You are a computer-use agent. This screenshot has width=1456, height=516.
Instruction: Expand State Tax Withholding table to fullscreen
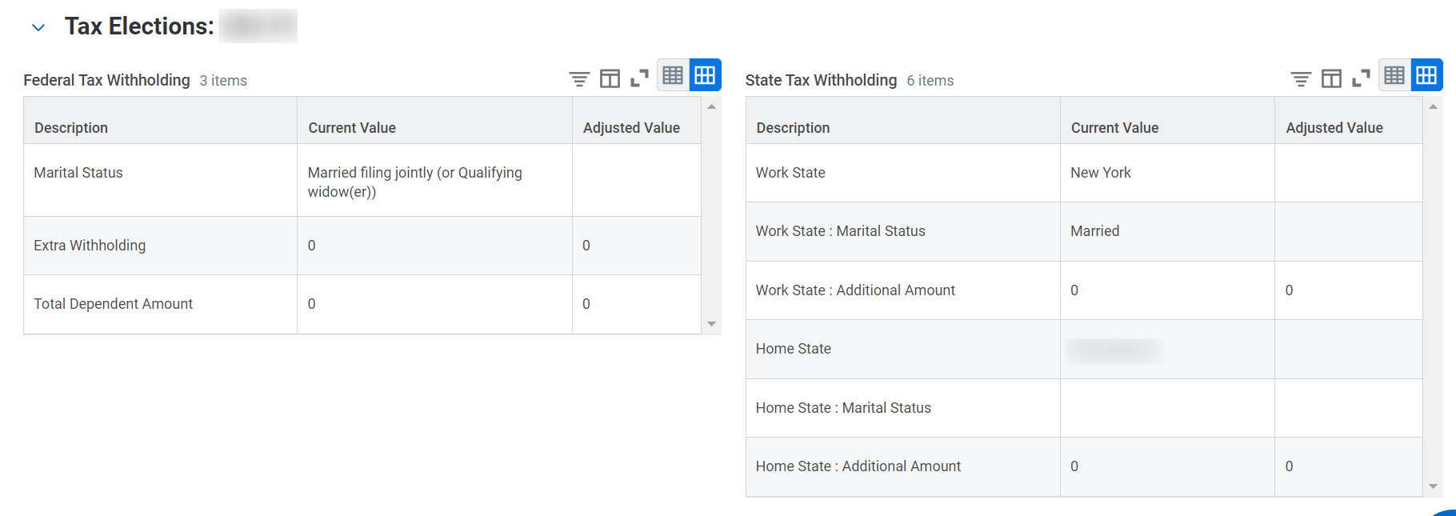tap(1361, 78)
